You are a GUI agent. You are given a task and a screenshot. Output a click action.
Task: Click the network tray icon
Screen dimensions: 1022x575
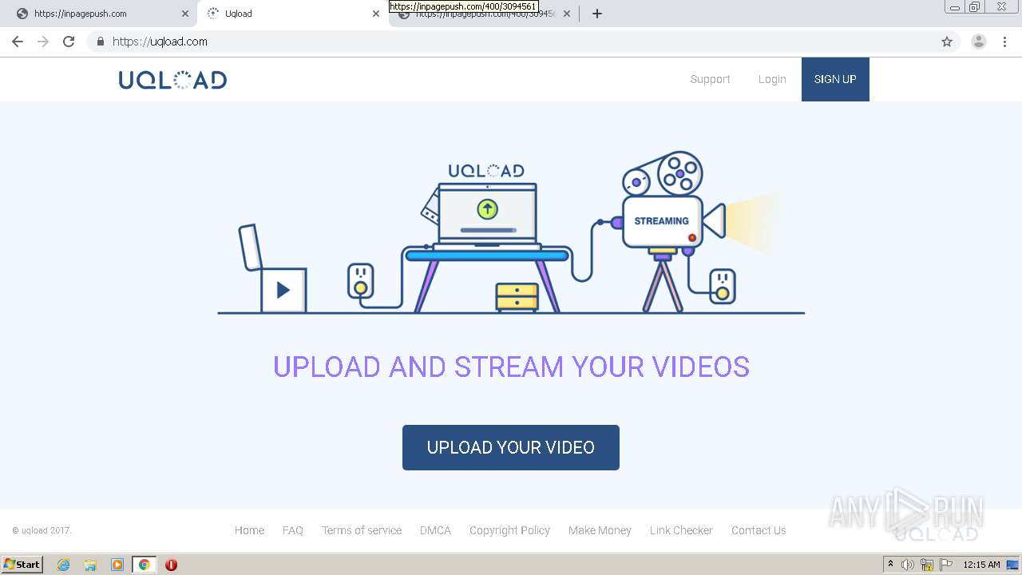[927, 565]
